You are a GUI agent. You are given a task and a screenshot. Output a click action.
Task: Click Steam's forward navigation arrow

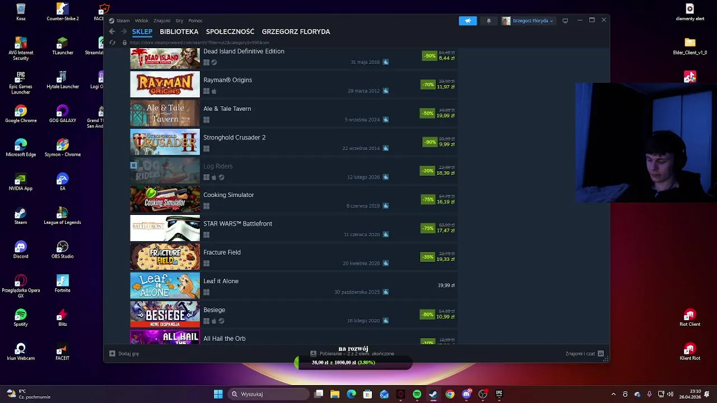(124, 31)
